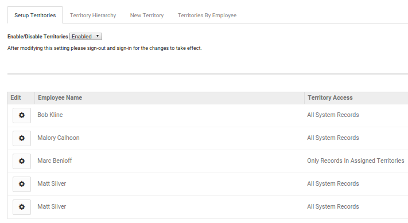
Task: Click Marc Benioff's name in the table
Action: [55, 161]
